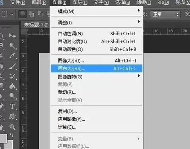Expand the 图像旋转(G) submenu
The image size is (190, 149).
[96, 77]
